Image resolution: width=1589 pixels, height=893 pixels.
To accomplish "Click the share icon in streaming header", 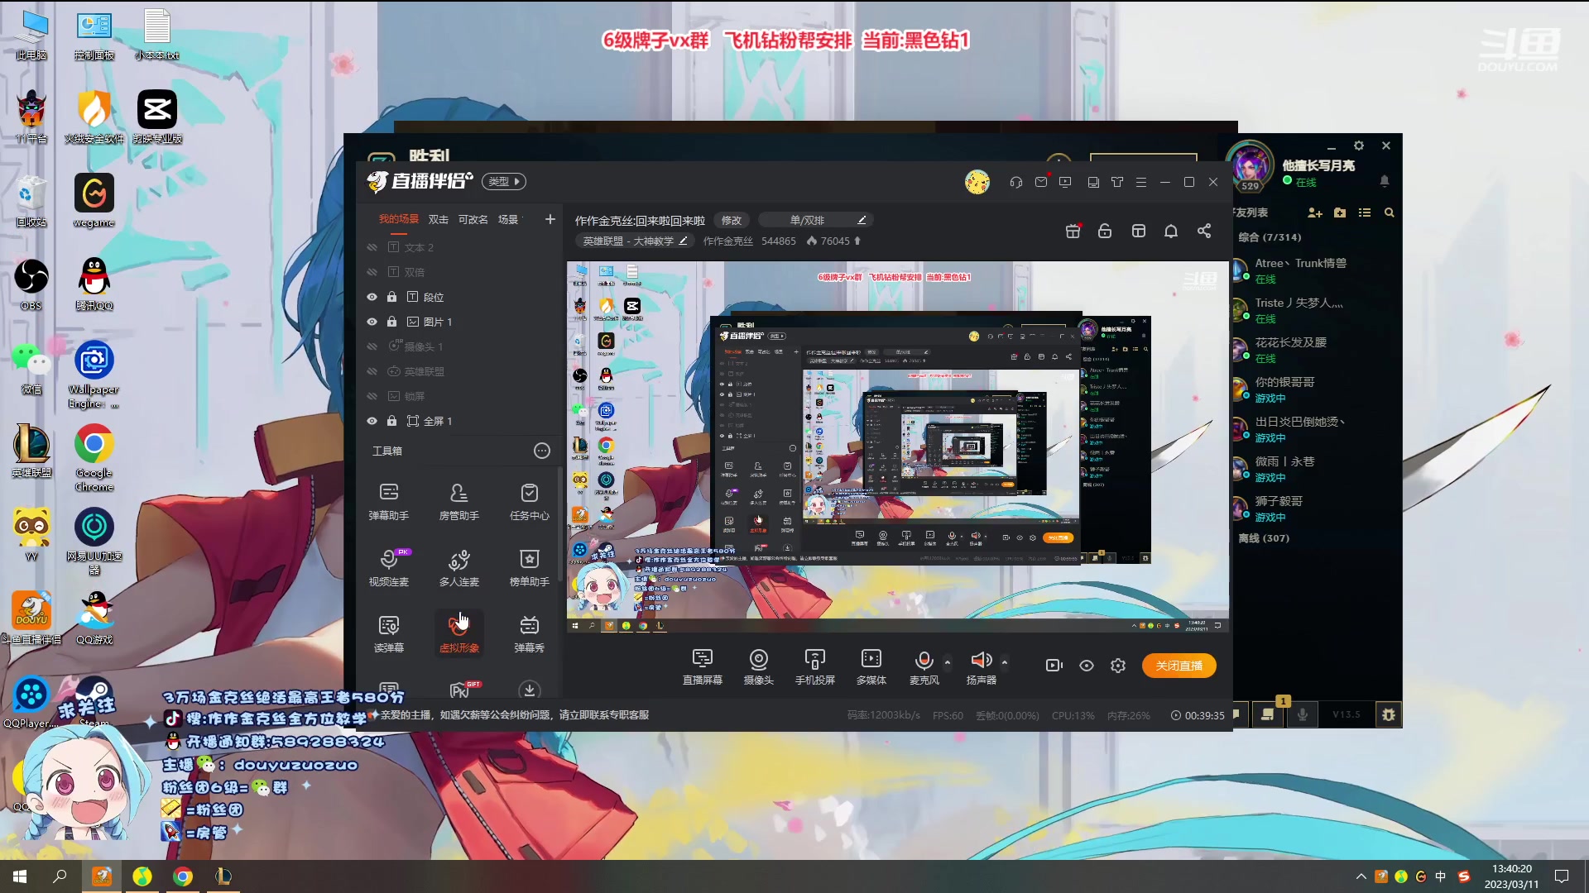I will (x=1204, y=231).
